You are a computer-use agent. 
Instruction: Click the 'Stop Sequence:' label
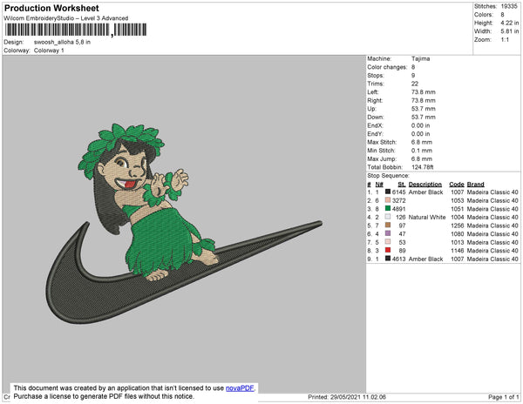(x=388, y=176)
